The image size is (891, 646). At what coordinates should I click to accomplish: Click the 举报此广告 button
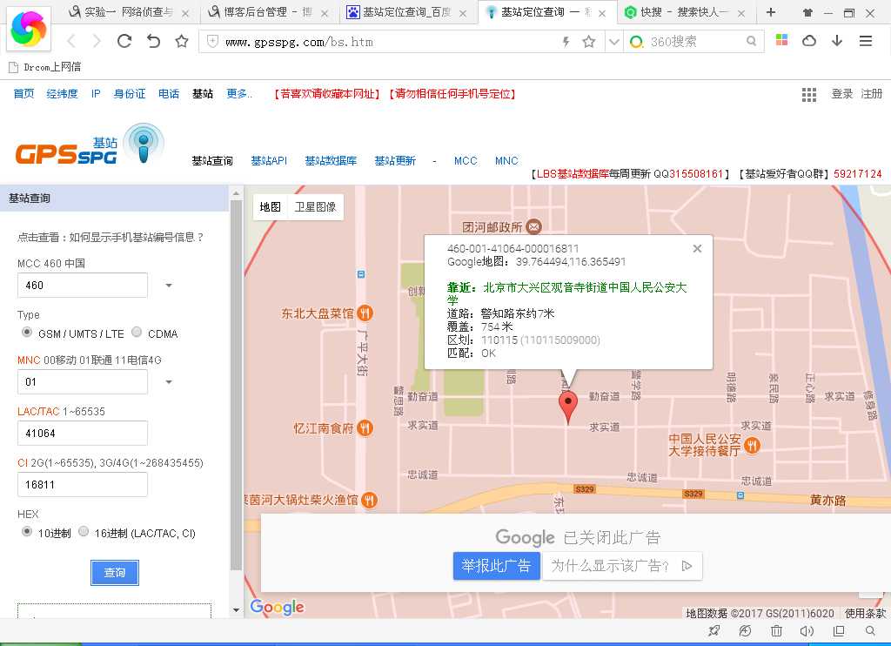496,566
